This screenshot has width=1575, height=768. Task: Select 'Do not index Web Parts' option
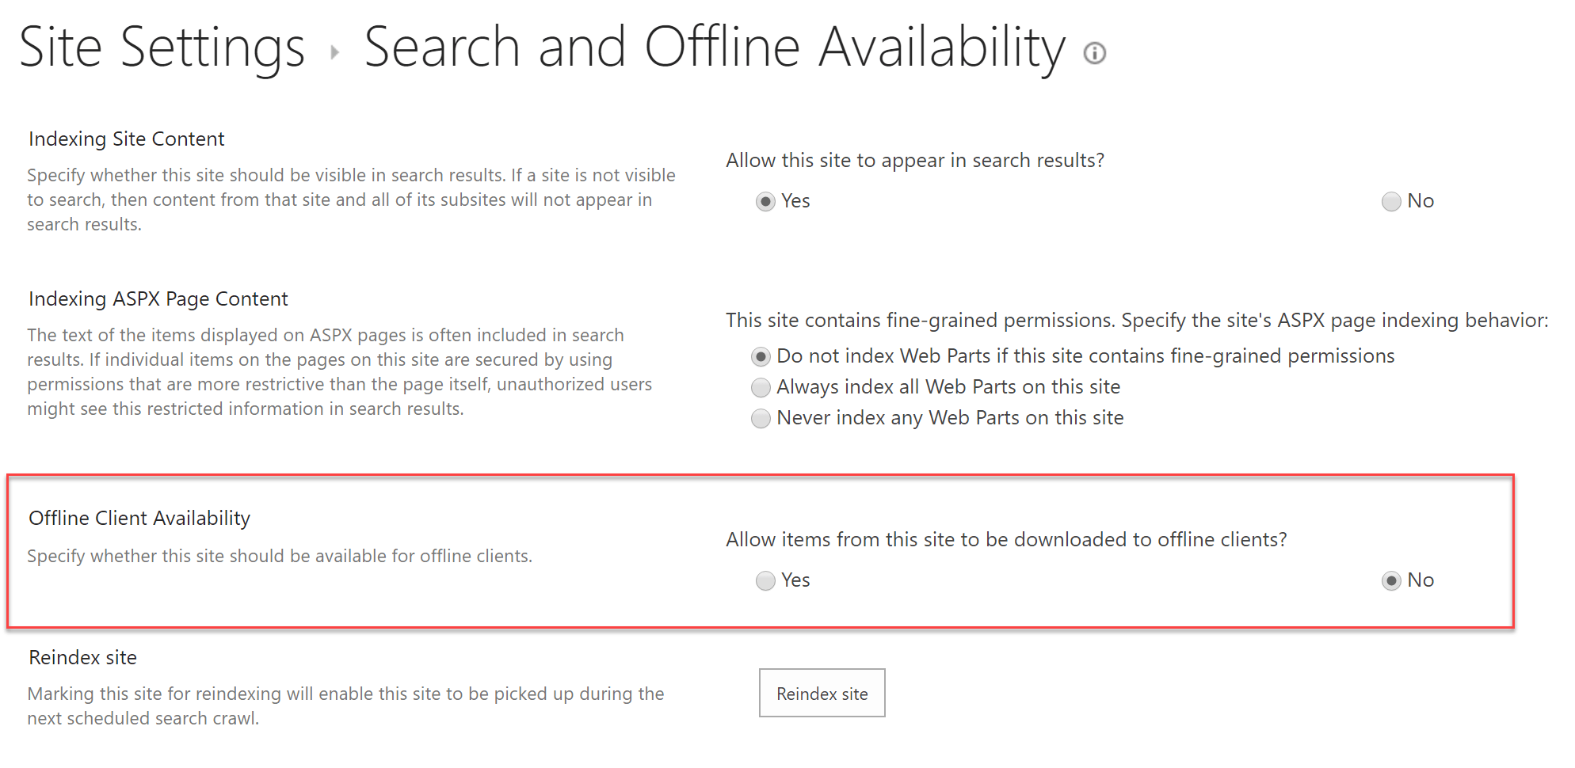click(x=761, y=357)
